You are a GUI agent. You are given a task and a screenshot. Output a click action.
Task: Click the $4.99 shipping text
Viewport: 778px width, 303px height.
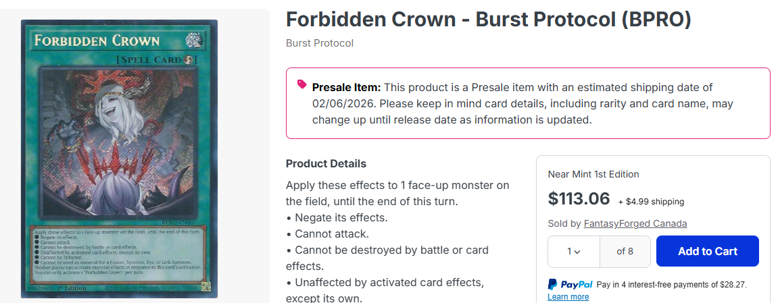click(x=651, y=201)
